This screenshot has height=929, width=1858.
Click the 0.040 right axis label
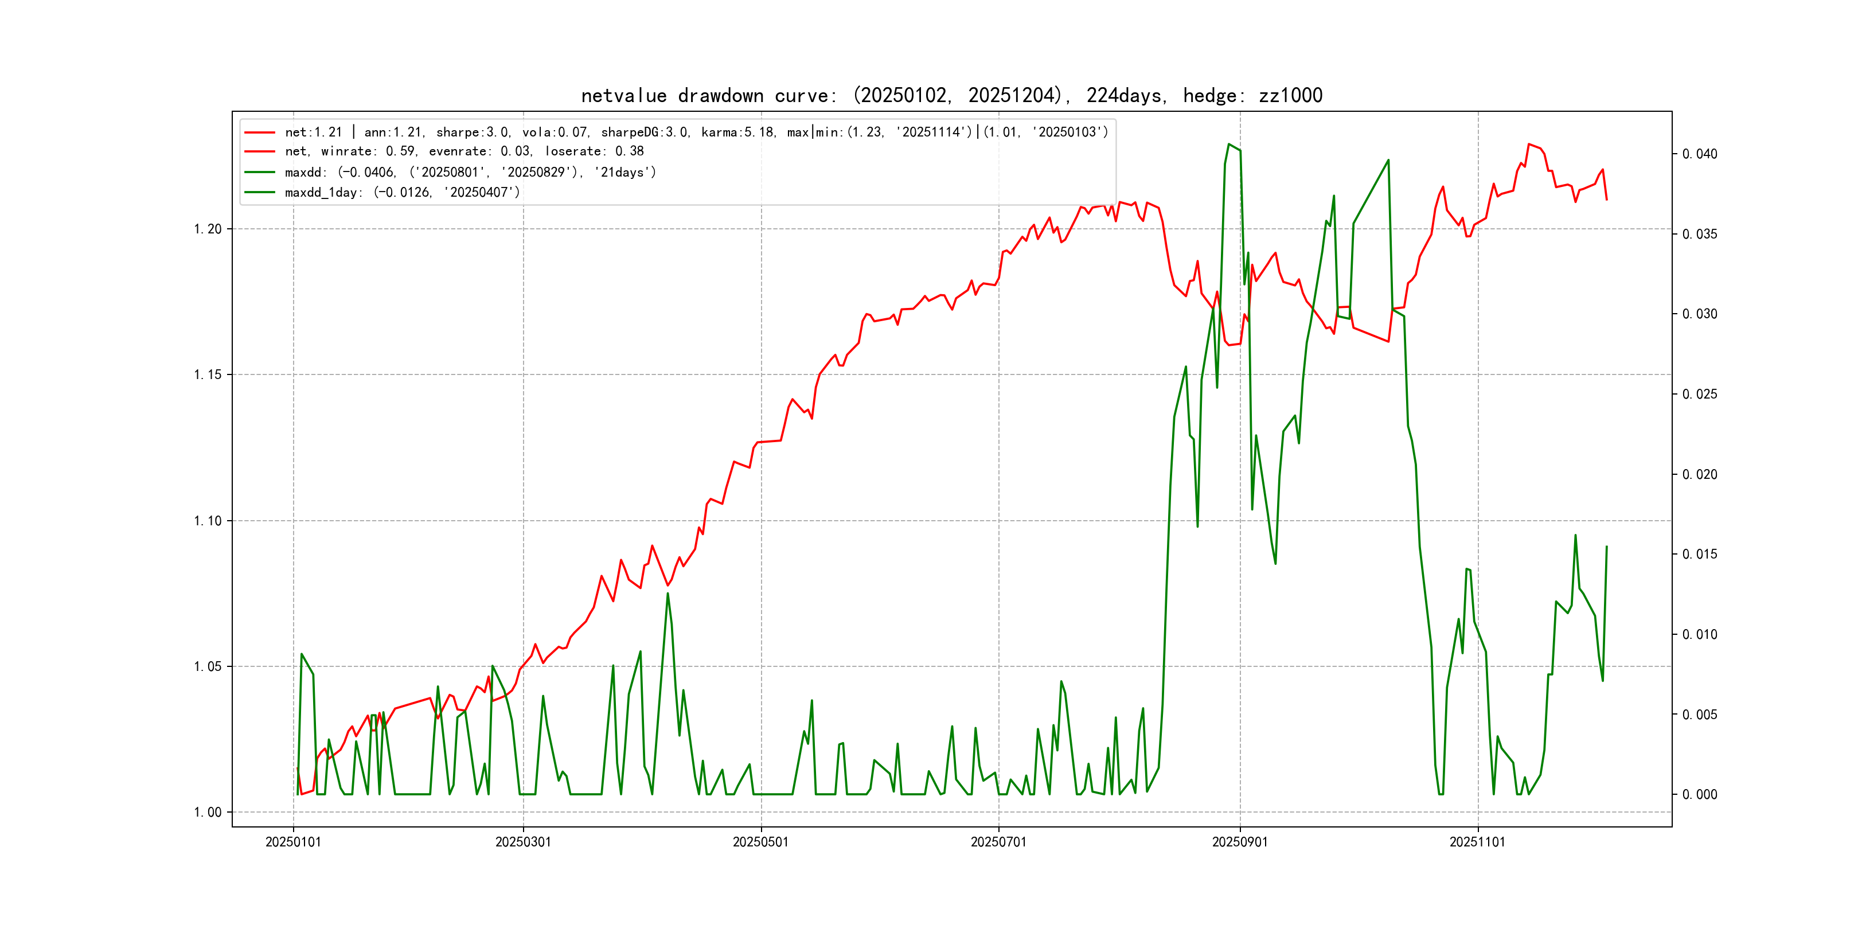click(x=1699, y=154)
